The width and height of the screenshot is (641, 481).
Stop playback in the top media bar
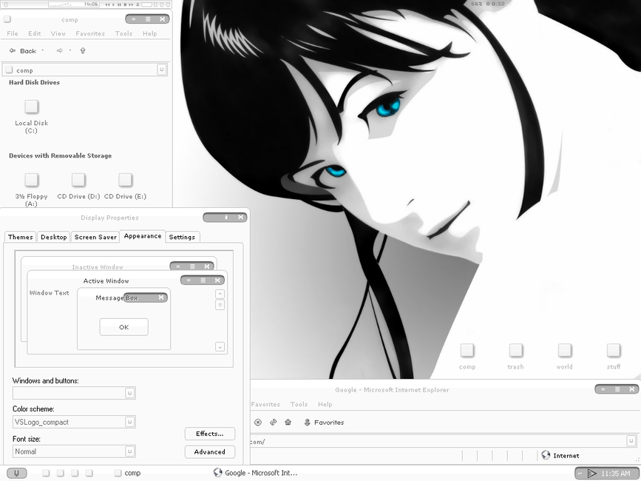tap(125, 4)
